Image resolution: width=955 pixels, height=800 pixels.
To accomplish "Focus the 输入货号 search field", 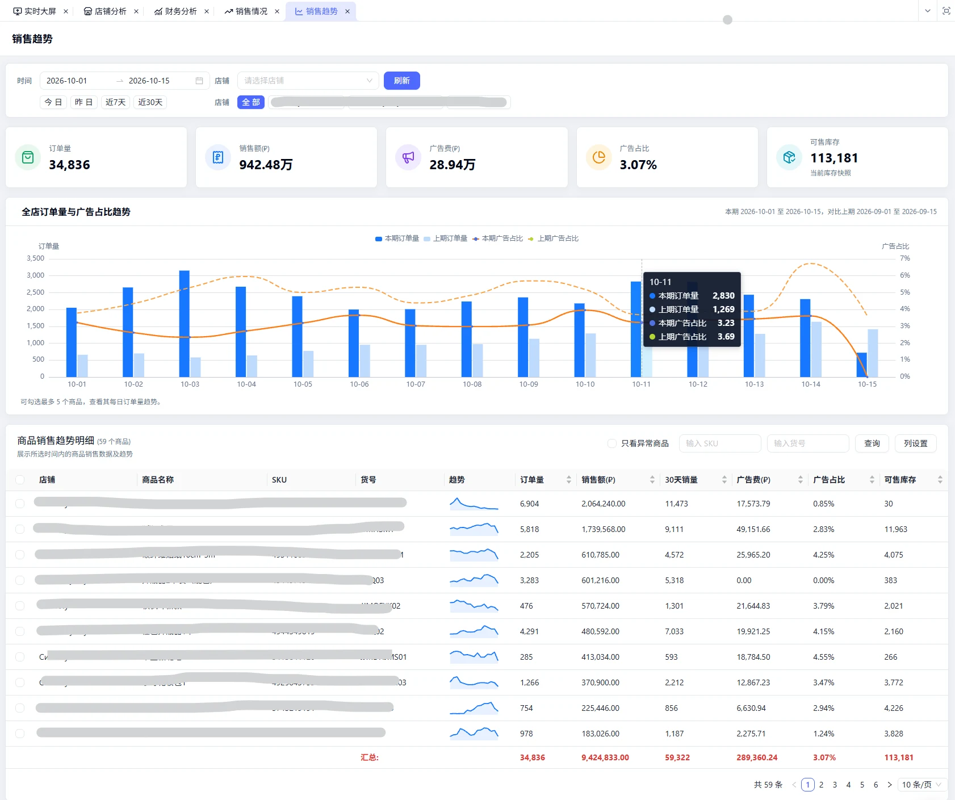I will 808,443.
